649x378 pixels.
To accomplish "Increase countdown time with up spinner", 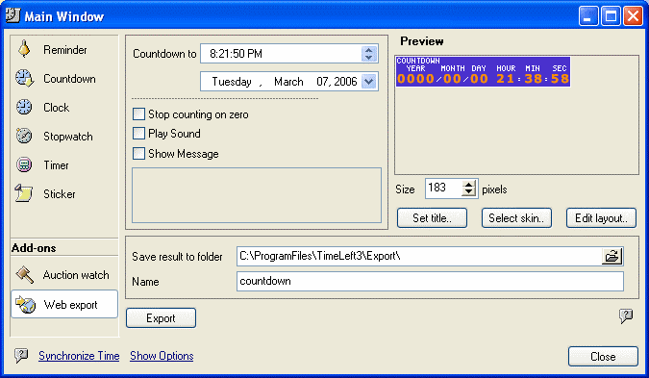I will click(x=369, y=50).
